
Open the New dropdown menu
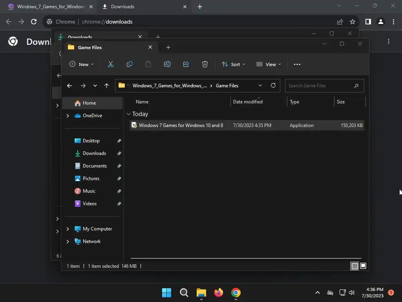coord(82,64)
